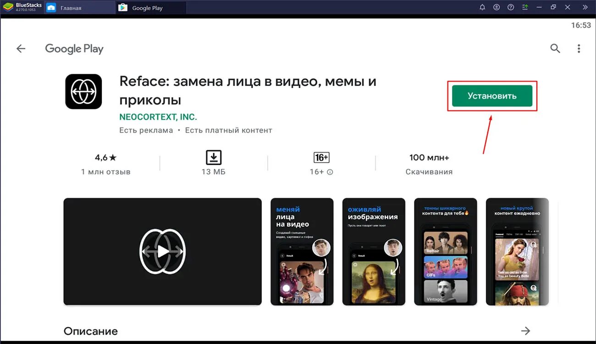The width and height of the screenshot is (596, 344).
Task: Open screenshot 'тонны шикарного контента'
Action: click(x=446, y=251)
